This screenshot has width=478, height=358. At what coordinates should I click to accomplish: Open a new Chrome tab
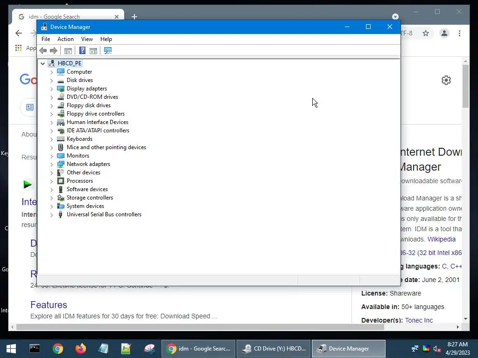(x=134, y=17)
